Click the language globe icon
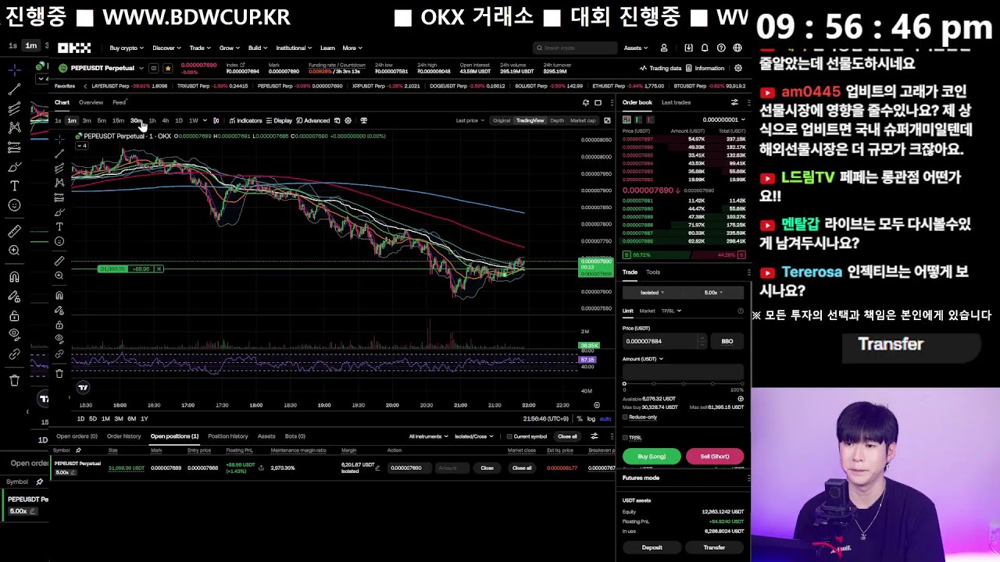Screen dimensions: 1000x562 coord(737,48)
